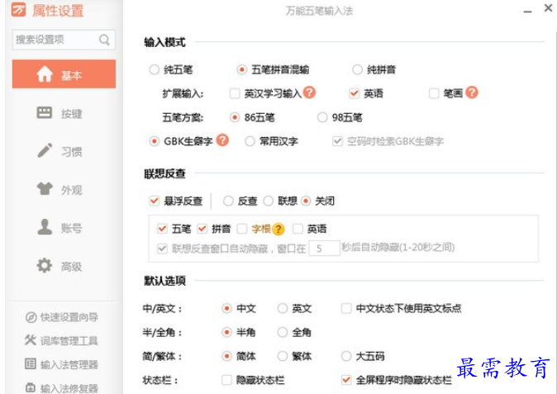557x394 pixels.
Task: Enable 英语 lookup checkbox in 联想反查
Action: point(298,229)
